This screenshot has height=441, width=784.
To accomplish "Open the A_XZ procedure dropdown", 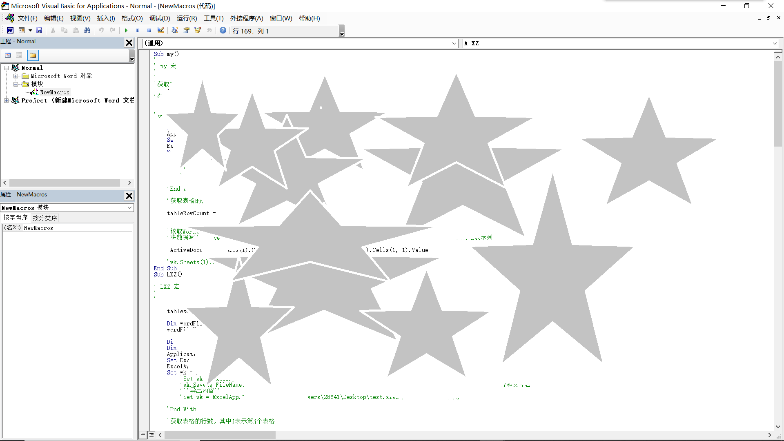I will point(775,43).
